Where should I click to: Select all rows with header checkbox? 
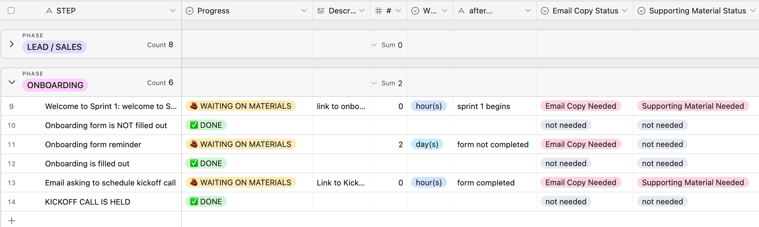tap(11, 10)
